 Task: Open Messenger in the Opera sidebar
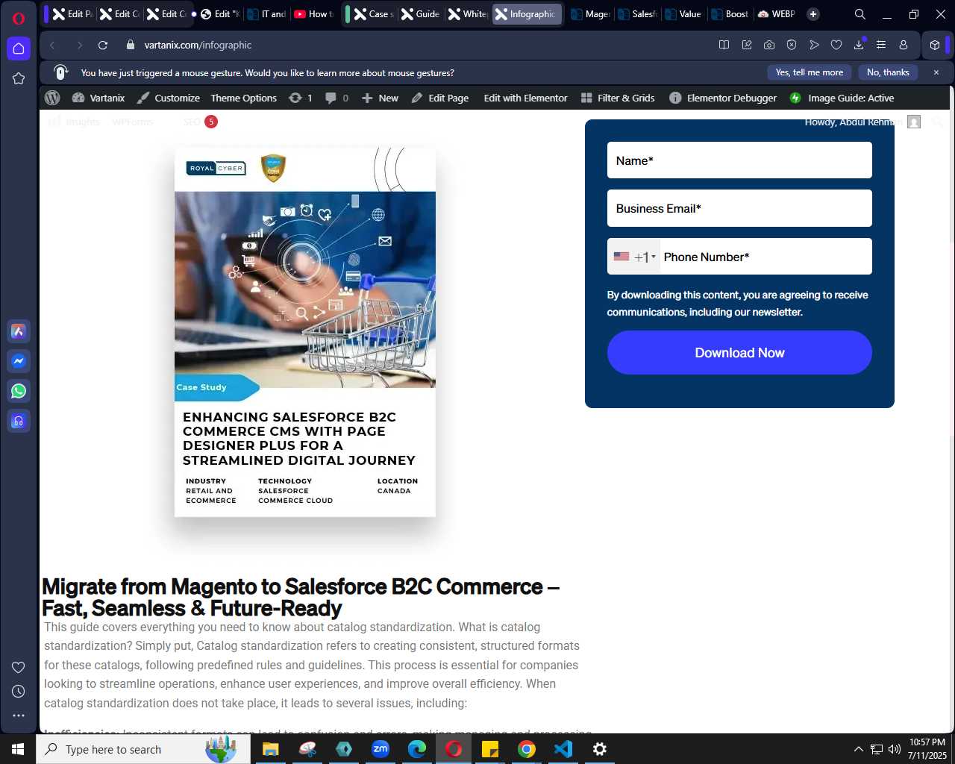pyautogui.click(x=19, y=361)
